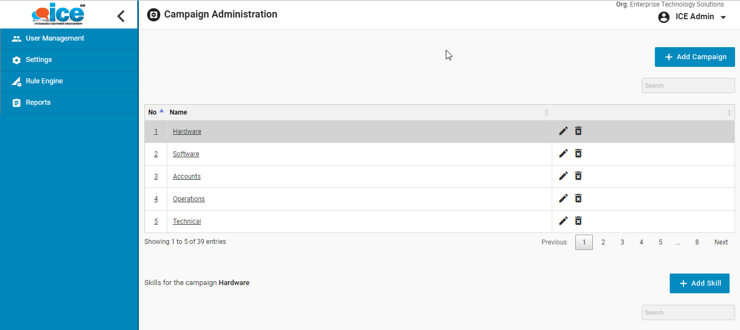Click the edit pencil for Hardware campaign
This screenshot has height=330, width=740.
[563, 131]
